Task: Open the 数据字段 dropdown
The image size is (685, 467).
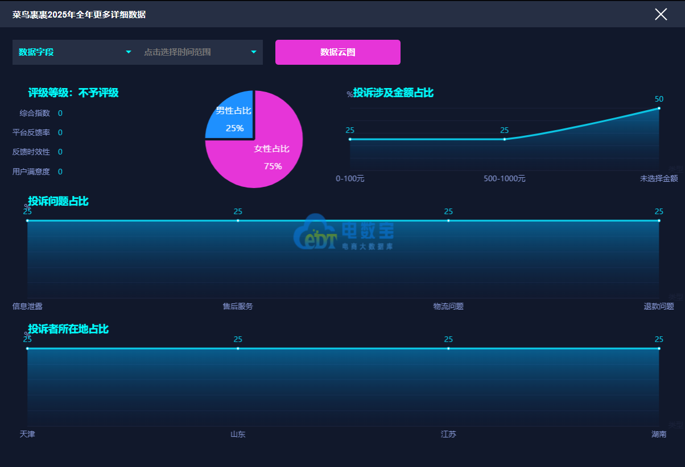Action: [x=75, y=52]
